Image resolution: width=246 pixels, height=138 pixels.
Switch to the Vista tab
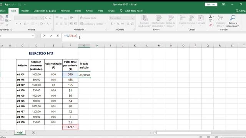coord(100,11)
